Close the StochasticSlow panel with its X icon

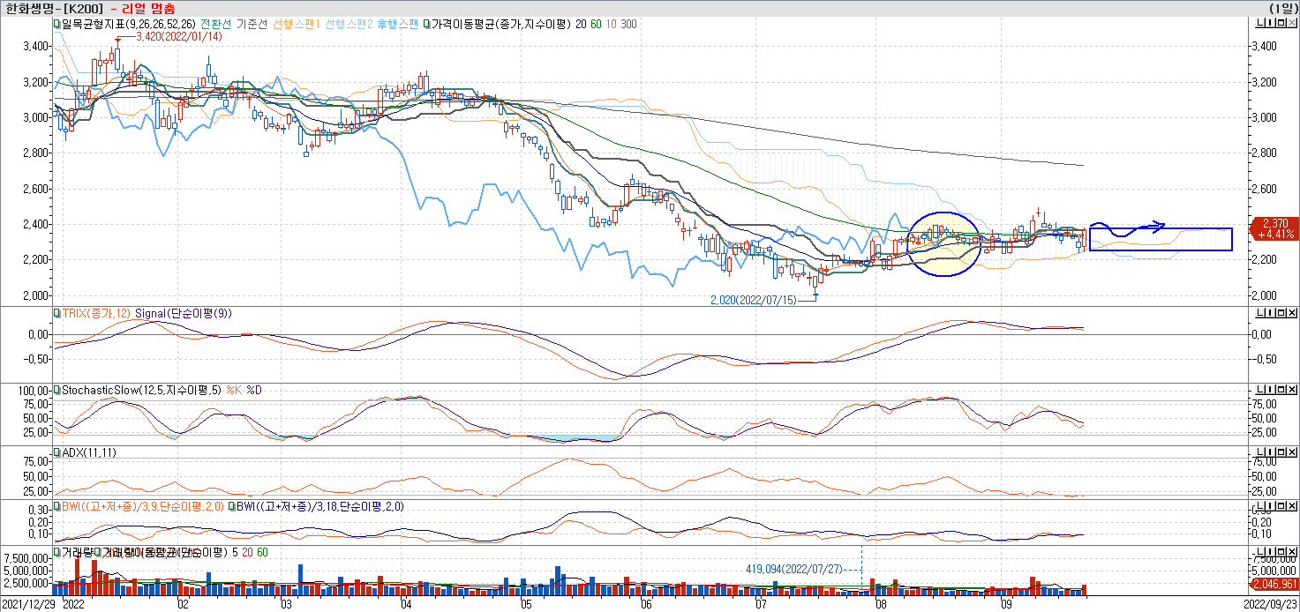pyautogui.click(x=1292, y=389)
